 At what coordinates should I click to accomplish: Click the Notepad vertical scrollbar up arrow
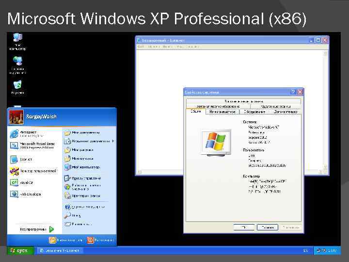tap(325, 53)
